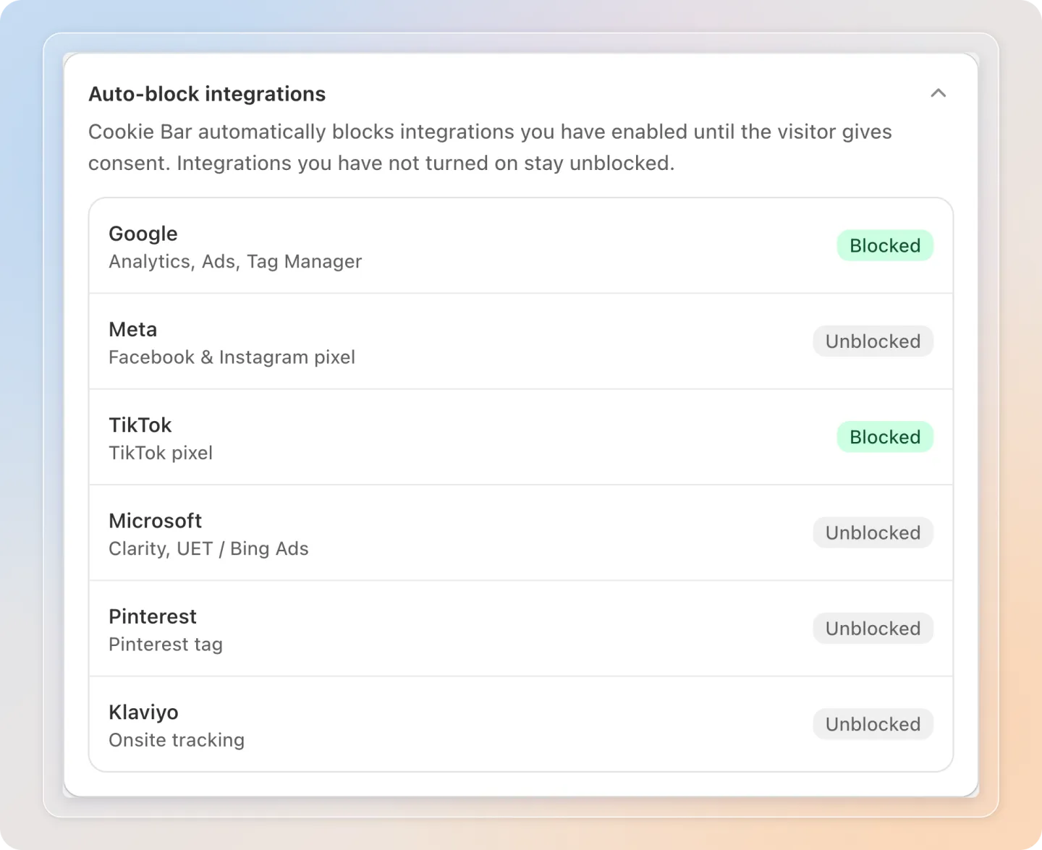This screenshot has width=1042, height=850.
Task: Click the Blocked badge for TikTok
Action: [885, 437]
